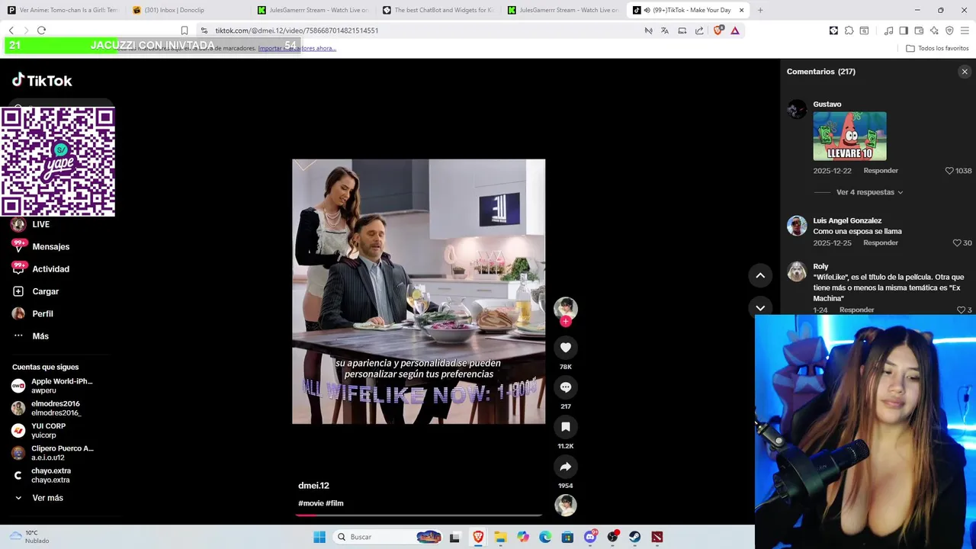Share this page from address bar
The image size is (976, 549).
pos(699,30)
